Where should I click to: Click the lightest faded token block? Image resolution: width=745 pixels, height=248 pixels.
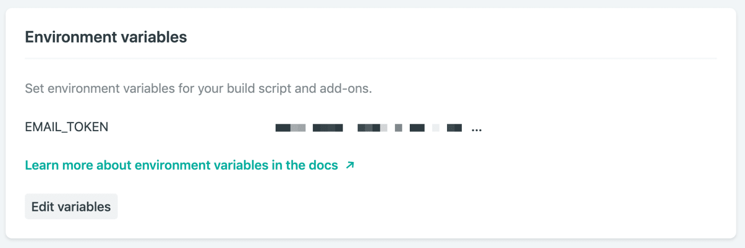[x=436, y=127]
